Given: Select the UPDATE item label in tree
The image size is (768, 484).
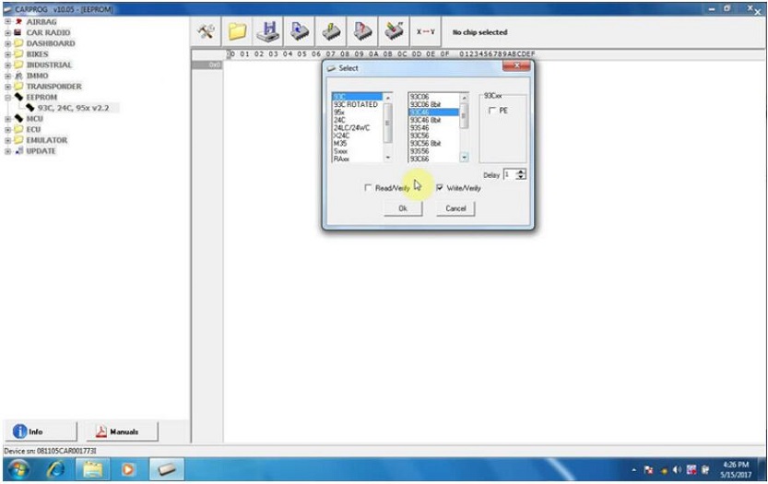Looking at the screenshot, I should click(41, 151).
